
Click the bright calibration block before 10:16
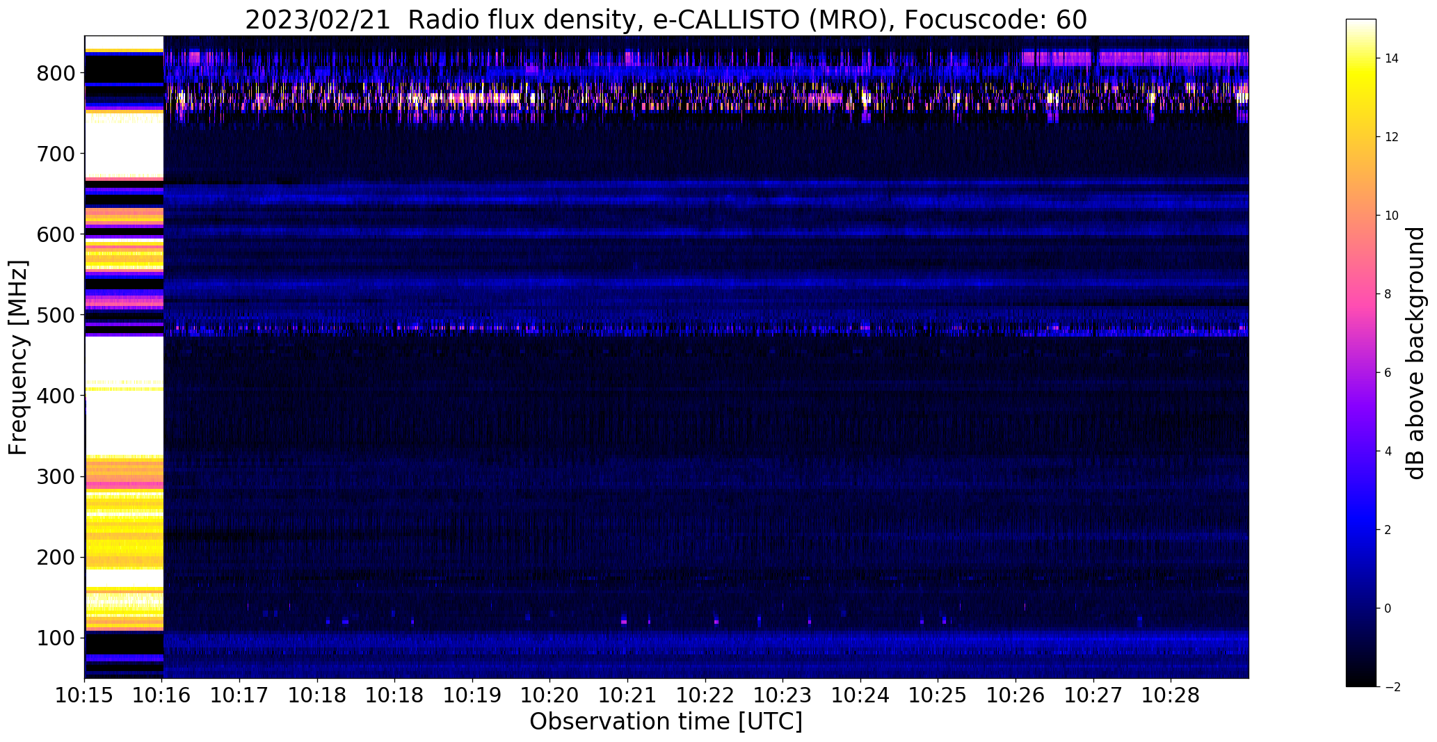(124, 357)
